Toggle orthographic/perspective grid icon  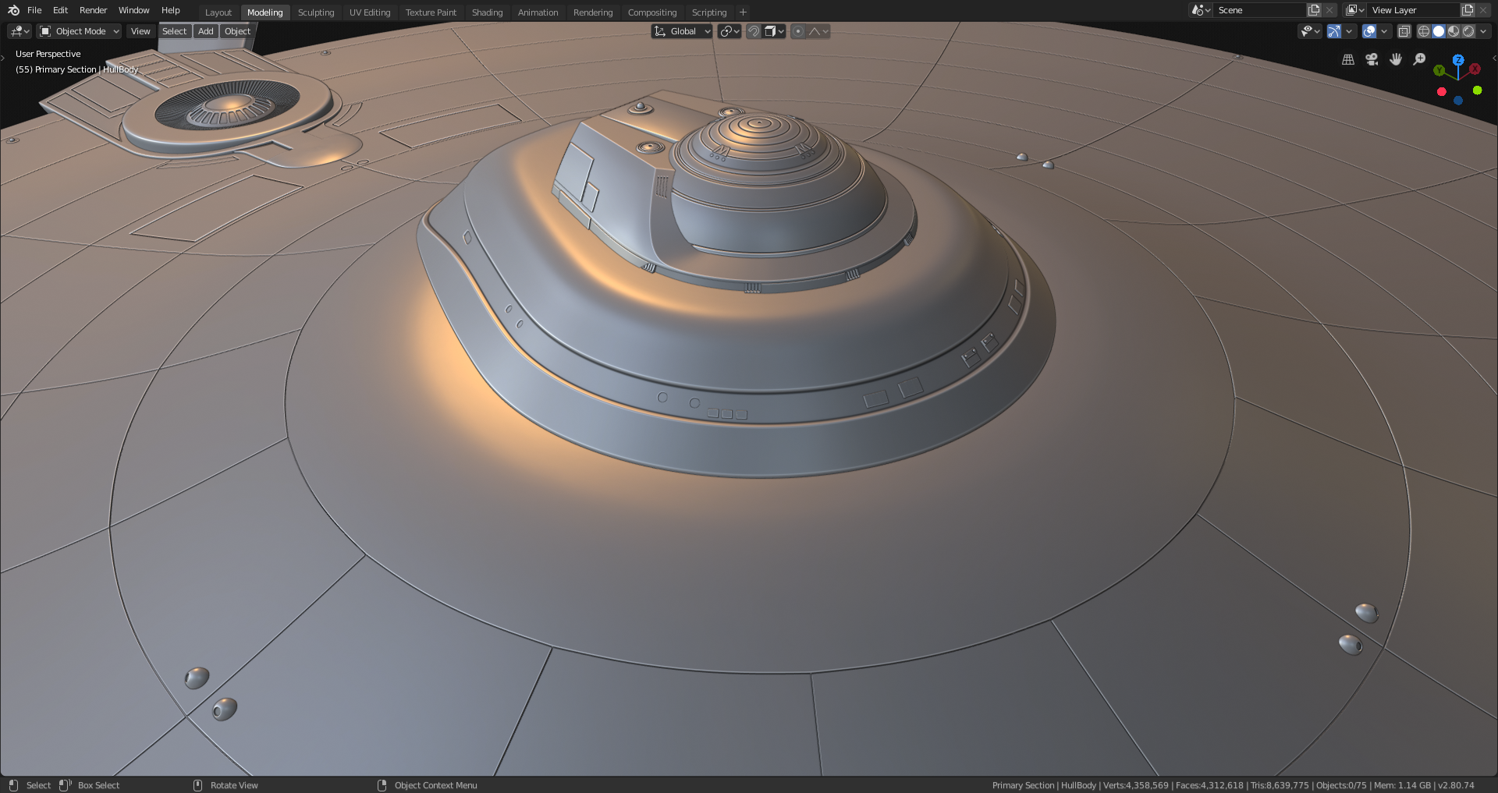tap(1348, 59)
